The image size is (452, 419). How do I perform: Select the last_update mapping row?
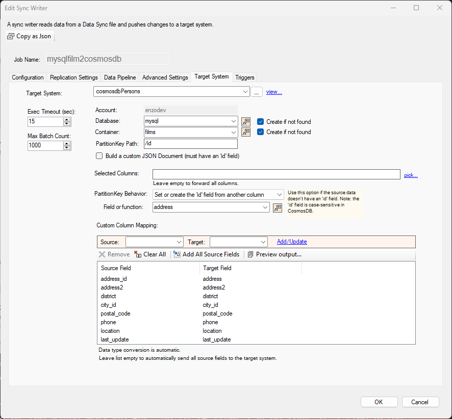pos(256,339)
